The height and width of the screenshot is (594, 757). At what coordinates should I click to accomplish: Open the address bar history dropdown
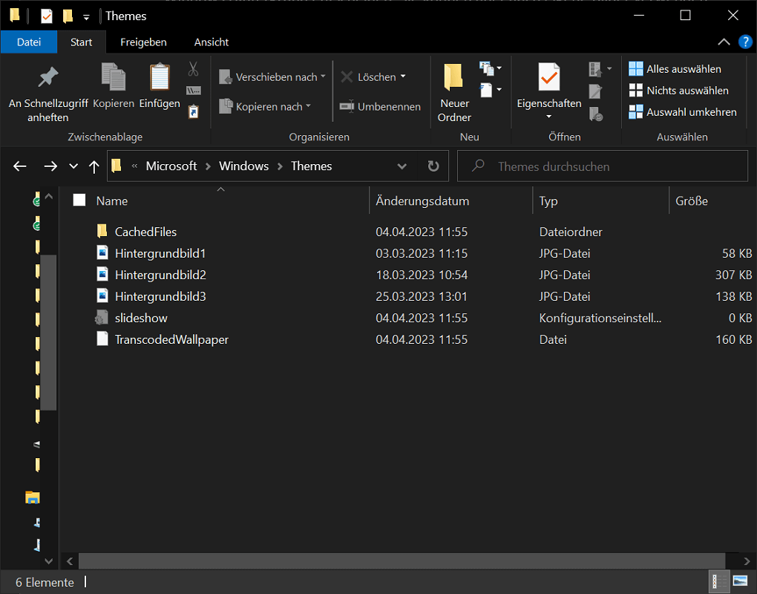pyautogui.click(x=402, y=166)
